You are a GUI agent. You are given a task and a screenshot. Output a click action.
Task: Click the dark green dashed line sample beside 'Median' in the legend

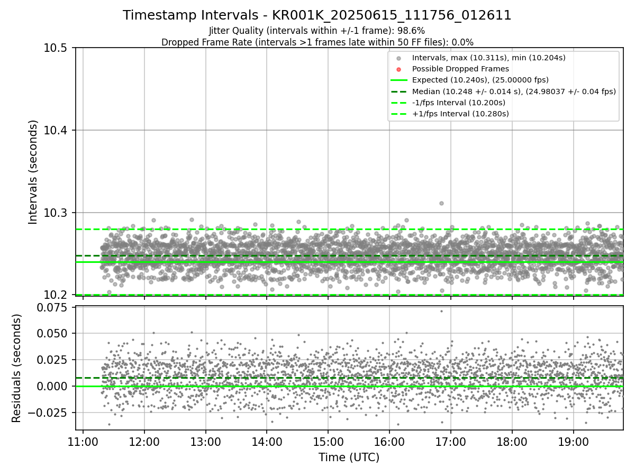tap(399, 91)
